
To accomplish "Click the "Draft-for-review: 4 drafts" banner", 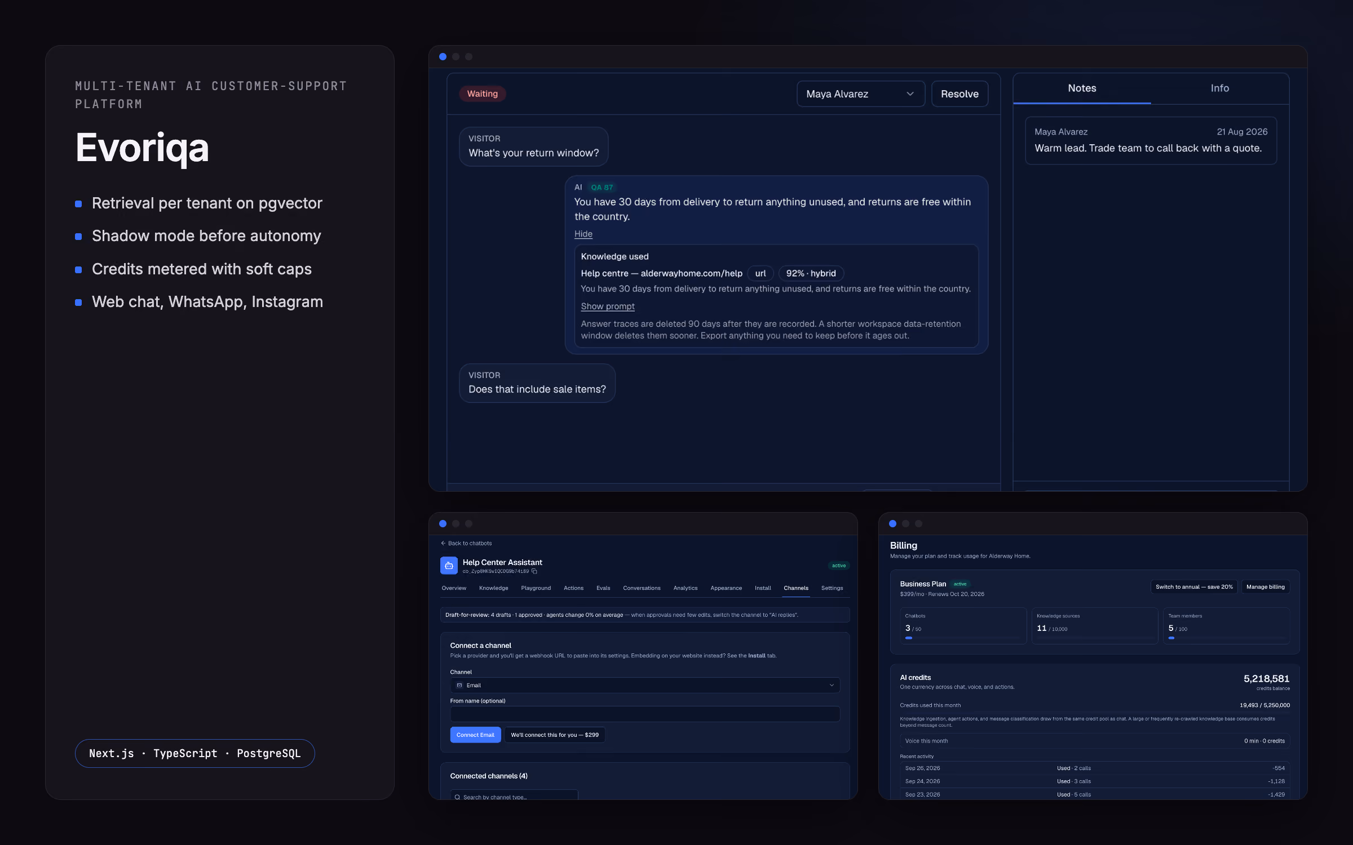I will [645, 615].
